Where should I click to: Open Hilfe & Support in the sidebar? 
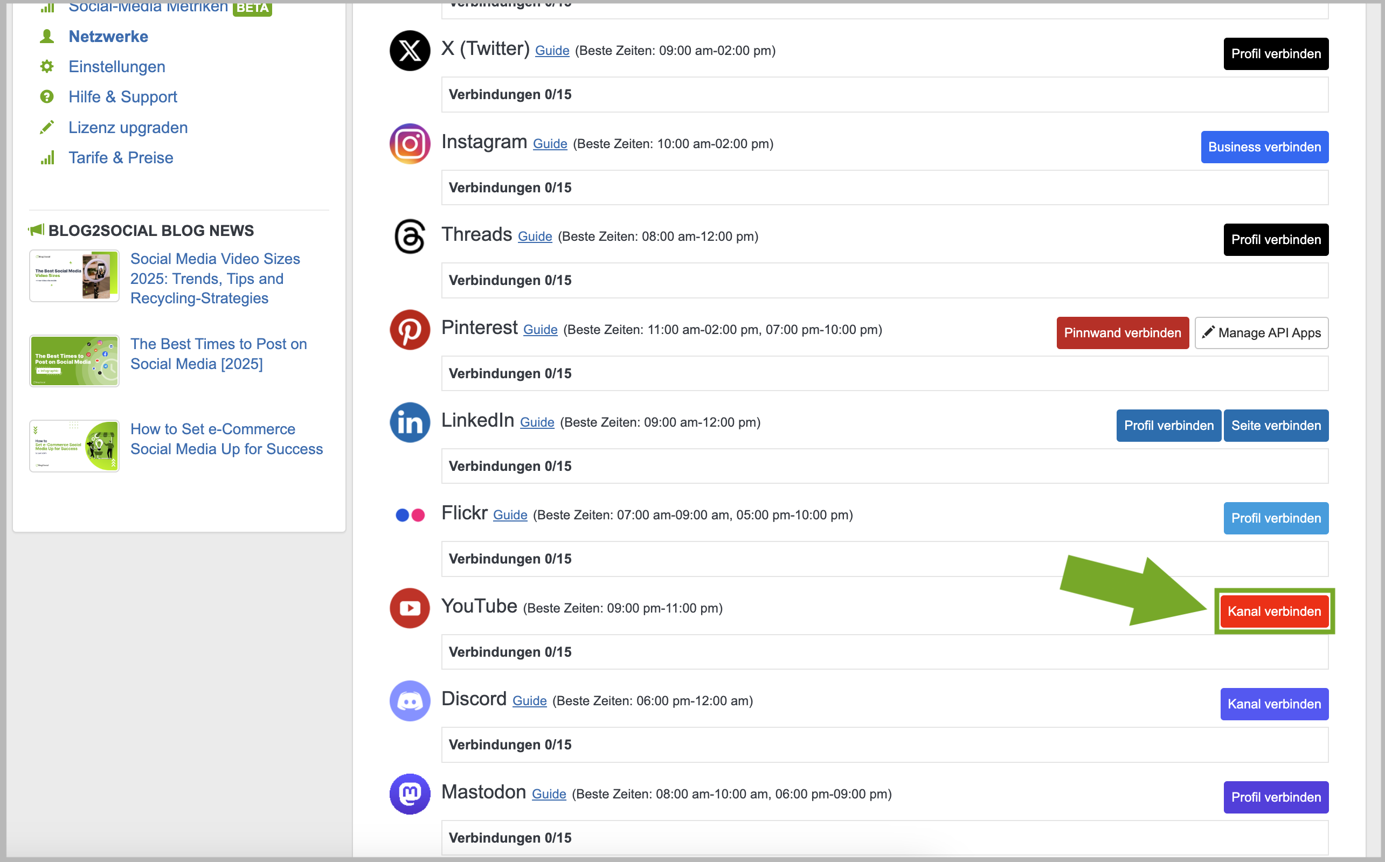click(x=122, y=97)
